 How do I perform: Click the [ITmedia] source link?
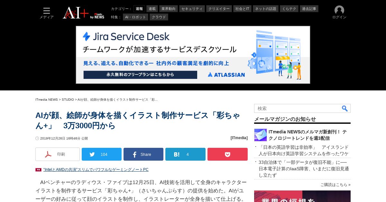tap(239, 138)
